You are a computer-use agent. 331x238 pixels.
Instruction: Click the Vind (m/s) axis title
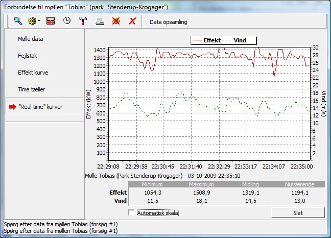pyautogui.click(x=324, y=104)
